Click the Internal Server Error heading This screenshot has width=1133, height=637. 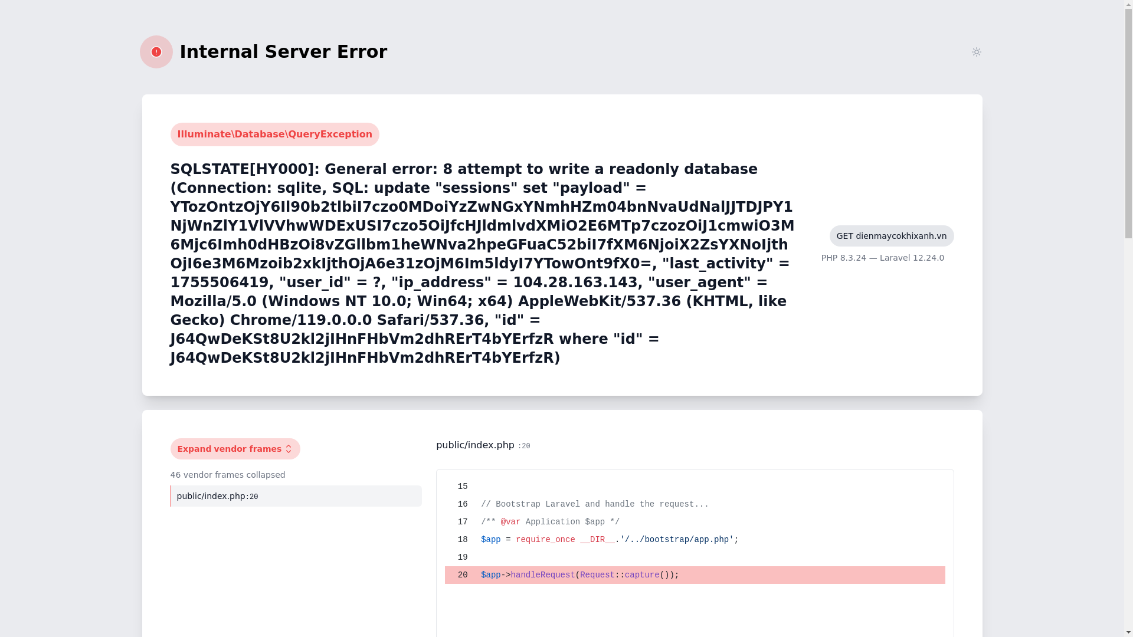click(283, 52)
